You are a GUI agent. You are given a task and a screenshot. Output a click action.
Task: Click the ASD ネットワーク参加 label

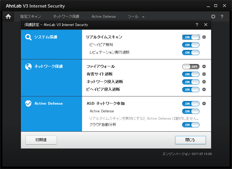point(106,103)
